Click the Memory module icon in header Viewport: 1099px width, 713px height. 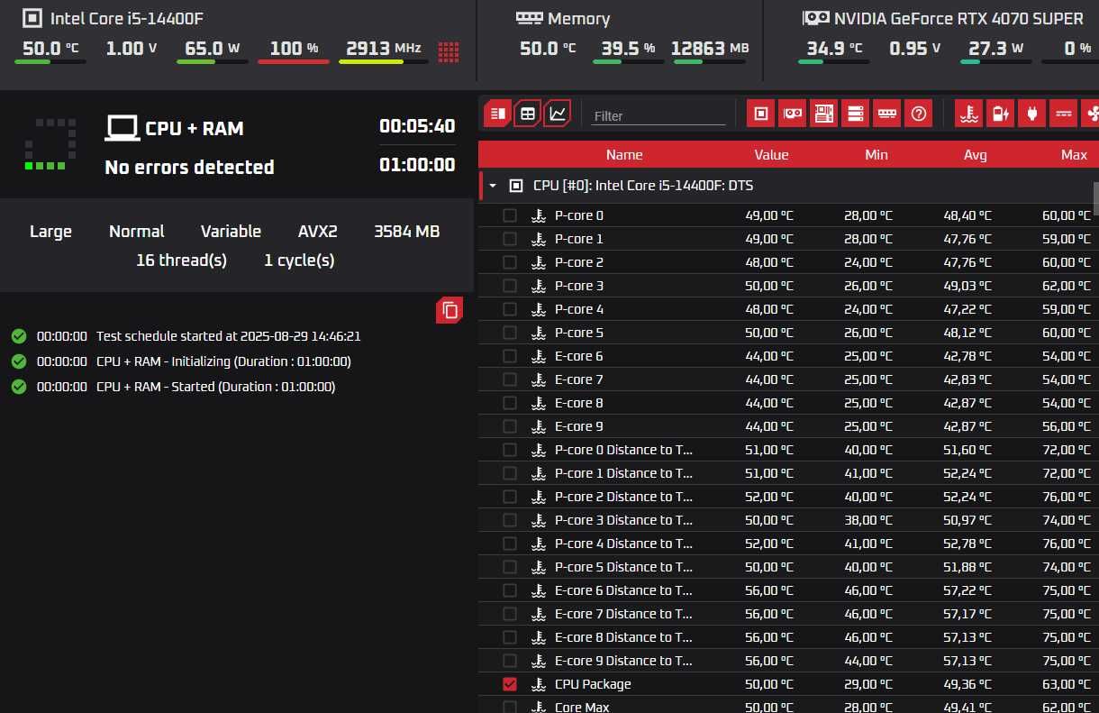pos(529,18)
